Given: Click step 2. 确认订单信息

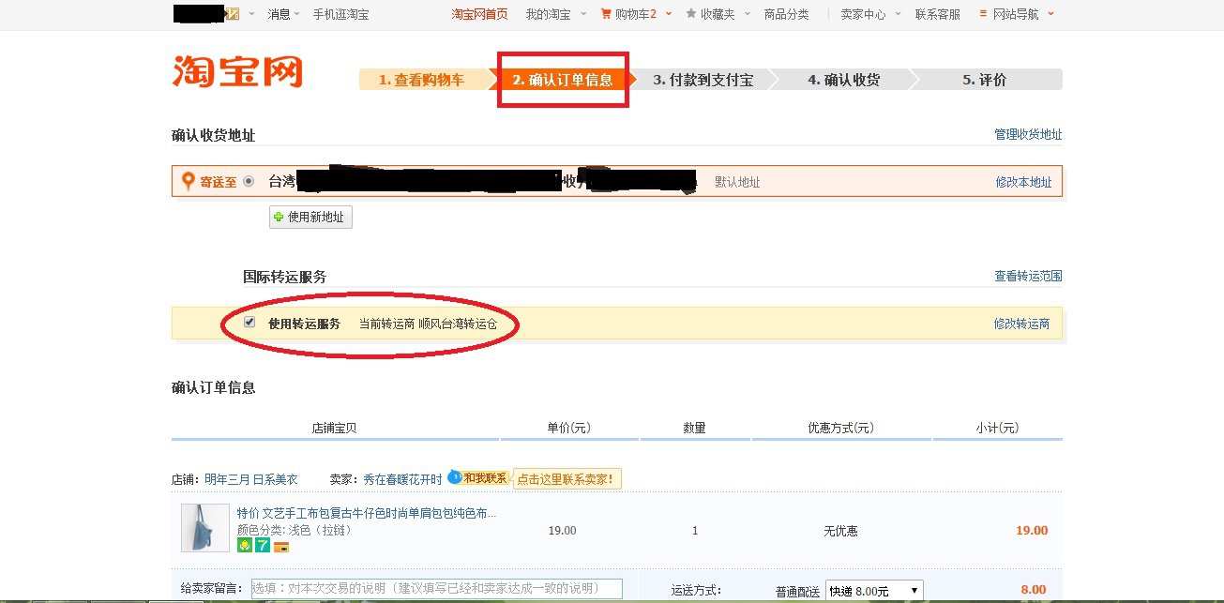Looking at the screenshot, I should coord(562,80).
